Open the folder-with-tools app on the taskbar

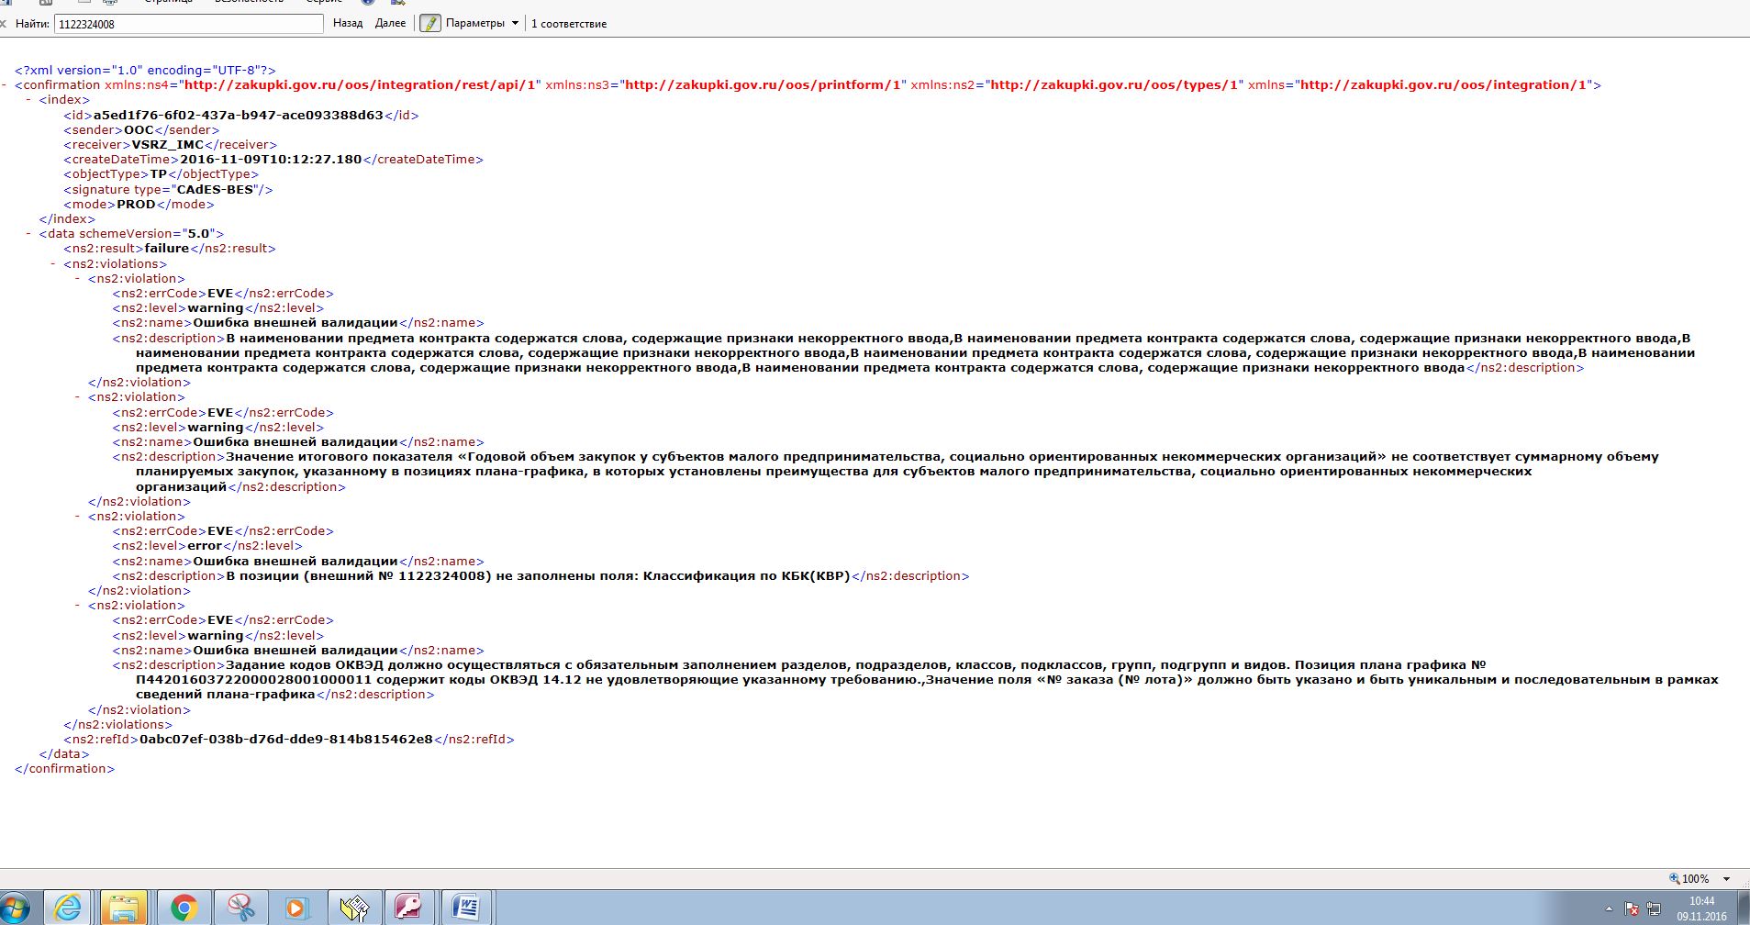tap(354, 908)
